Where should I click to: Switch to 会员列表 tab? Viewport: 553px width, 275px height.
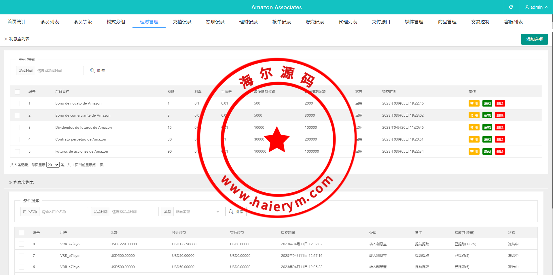pyautogui.click(x=50, y=22)
